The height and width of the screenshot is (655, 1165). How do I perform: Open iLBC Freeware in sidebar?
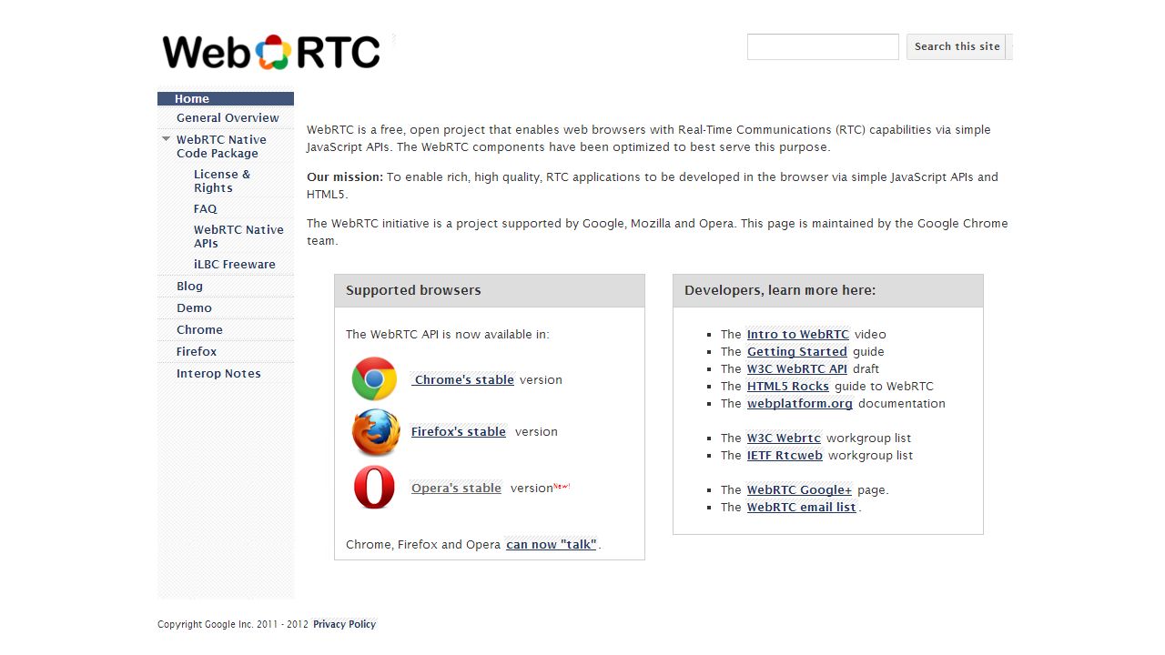[x=235, y=265]
